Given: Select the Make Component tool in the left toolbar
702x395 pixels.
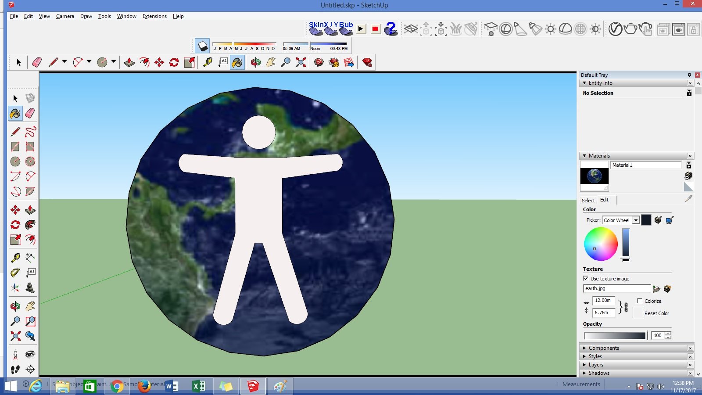Looking at the screenshot, I should pyautogui.click(x=30, y=98).
